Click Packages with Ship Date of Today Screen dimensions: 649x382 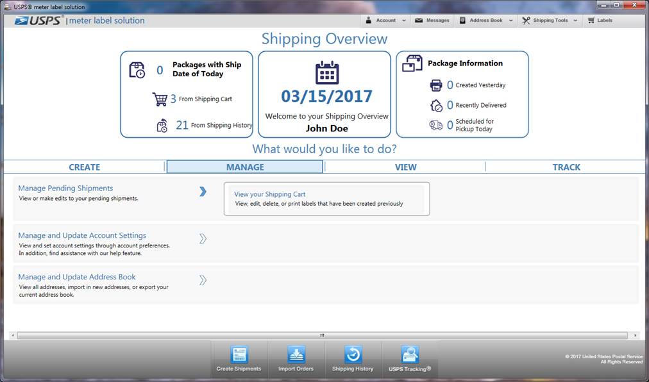(207, 69)
